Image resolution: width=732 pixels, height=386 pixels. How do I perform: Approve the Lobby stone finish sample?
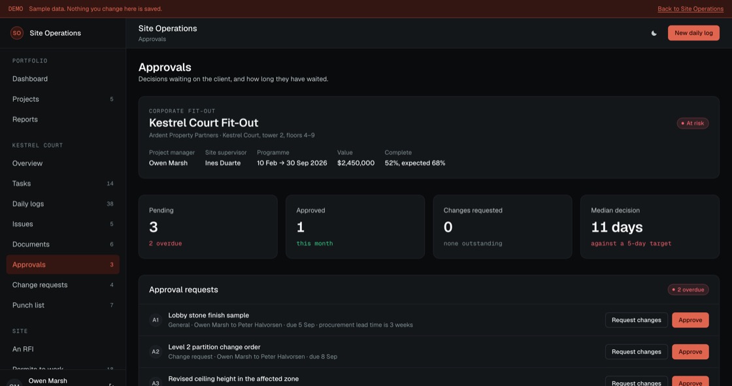(690, 320)
